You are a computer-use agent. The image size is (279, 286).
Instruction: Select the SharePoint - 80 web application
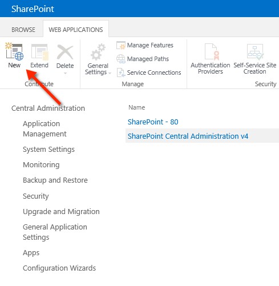(x=153, y=122)
